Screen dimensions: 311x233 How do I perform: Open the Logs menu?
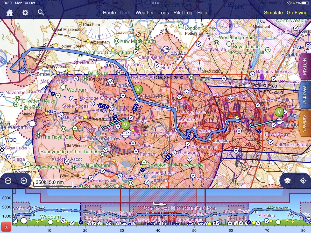(164, 13)
